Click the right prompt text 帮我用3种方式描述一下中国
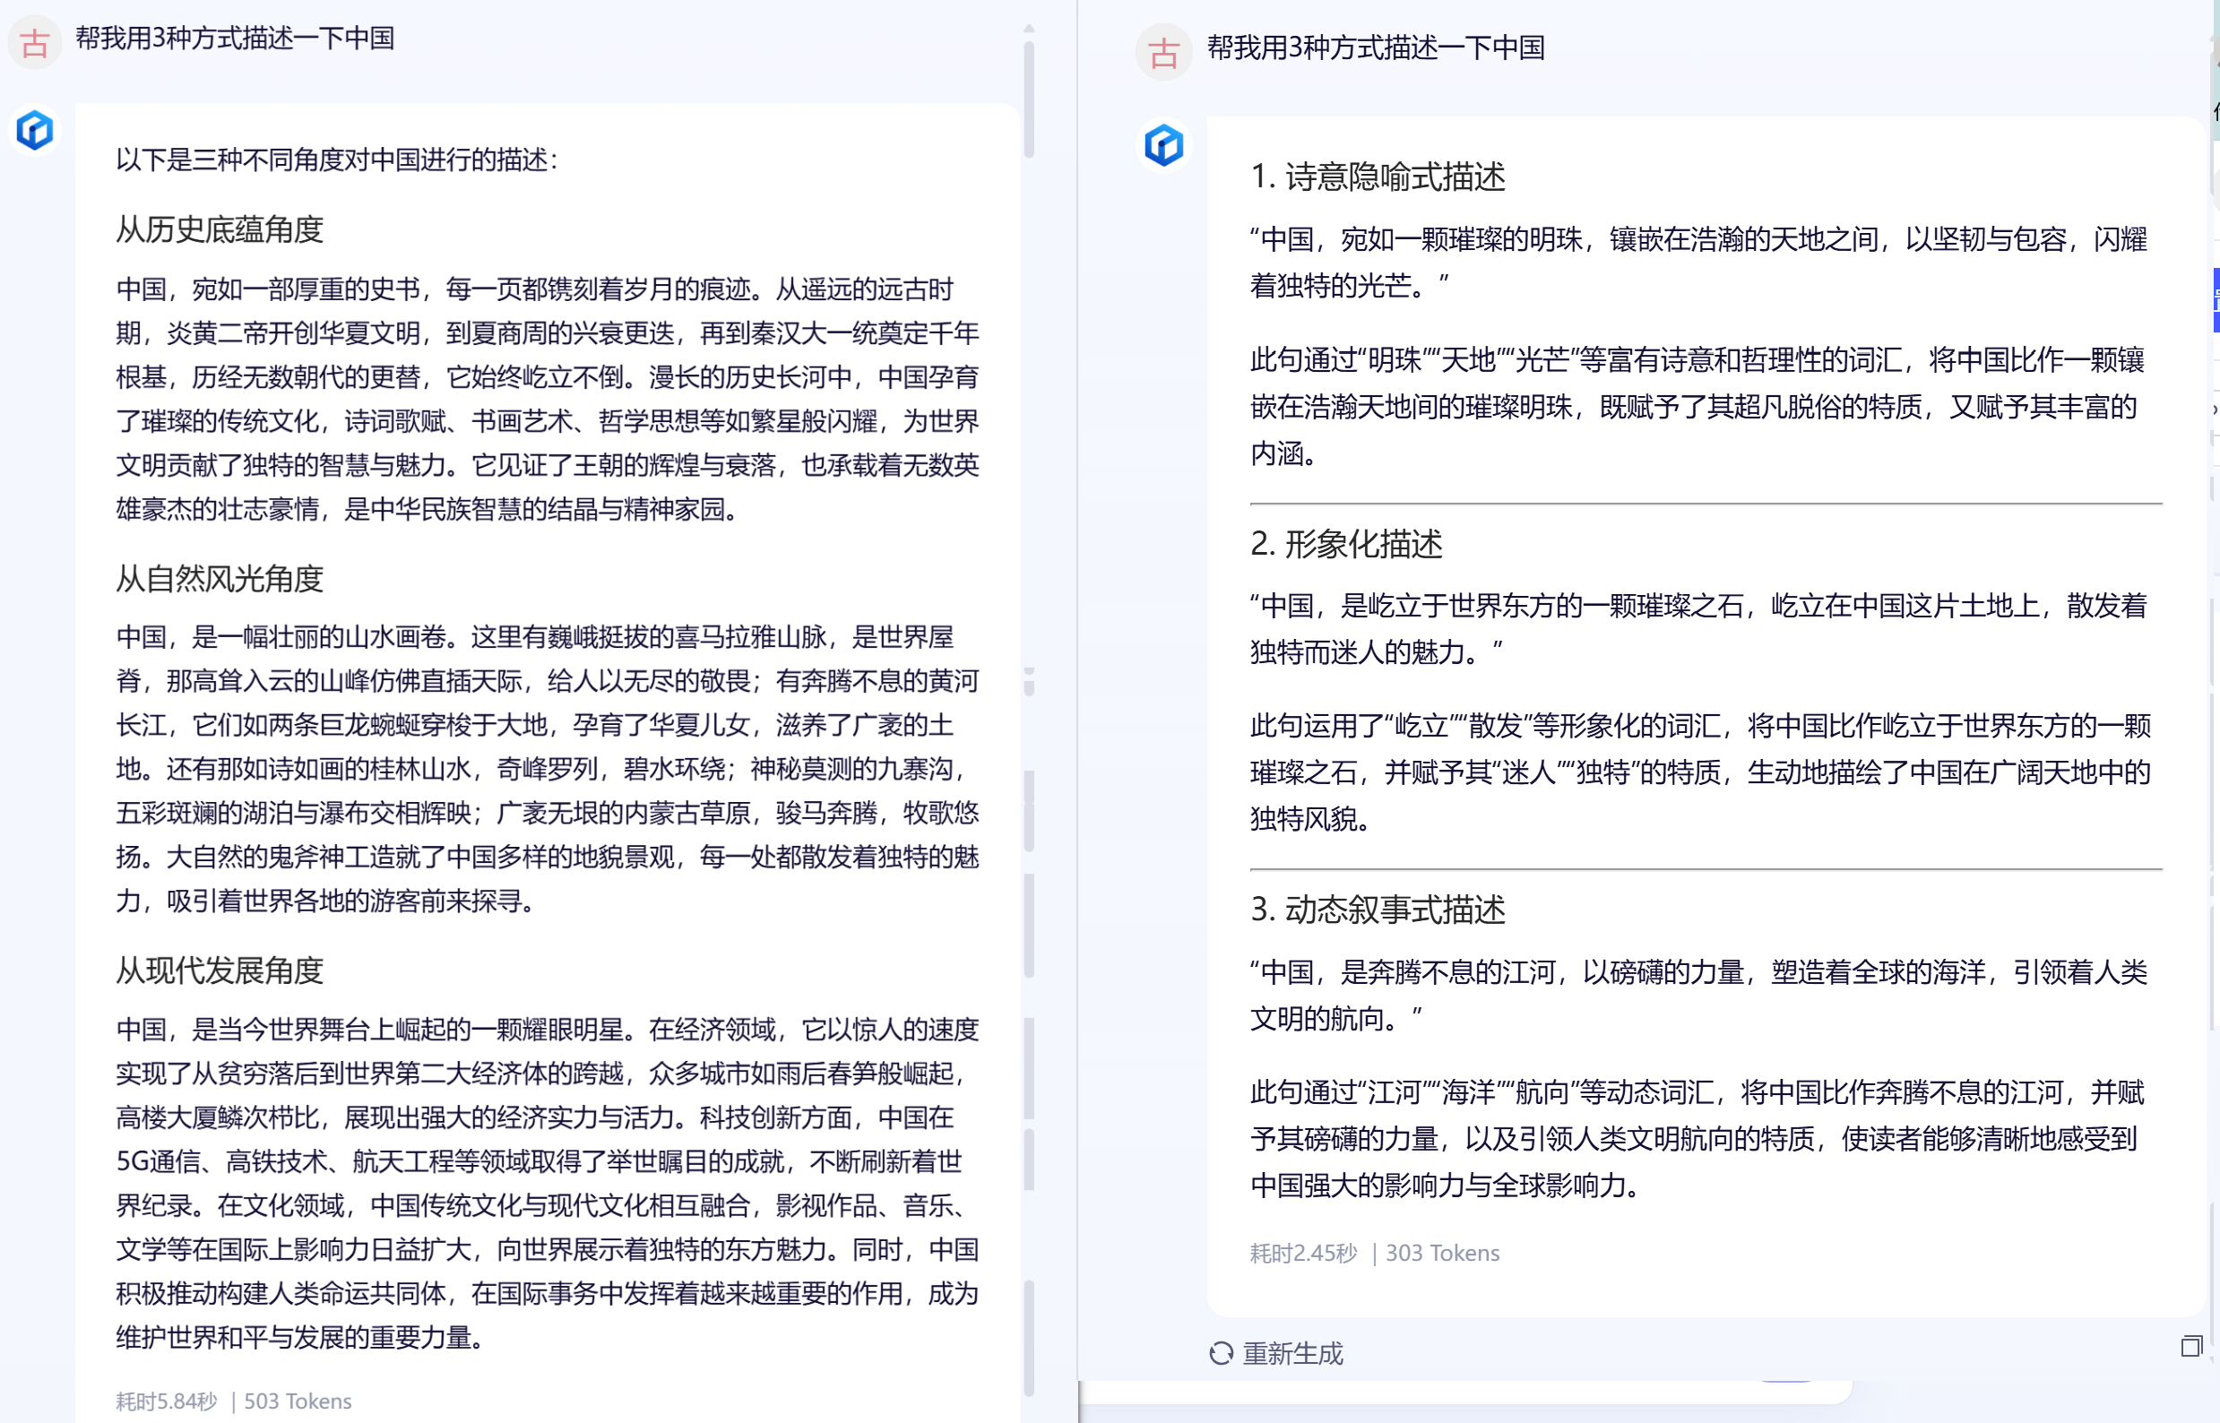 click(x=1375, y=47)
